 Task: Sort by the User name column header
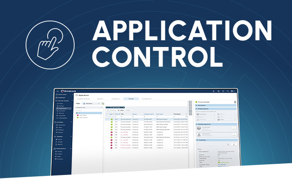(159, 114)
